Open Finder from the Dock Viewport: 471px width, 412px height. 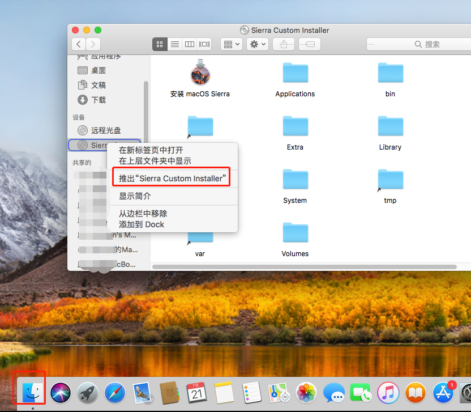[x=33, y=393]
